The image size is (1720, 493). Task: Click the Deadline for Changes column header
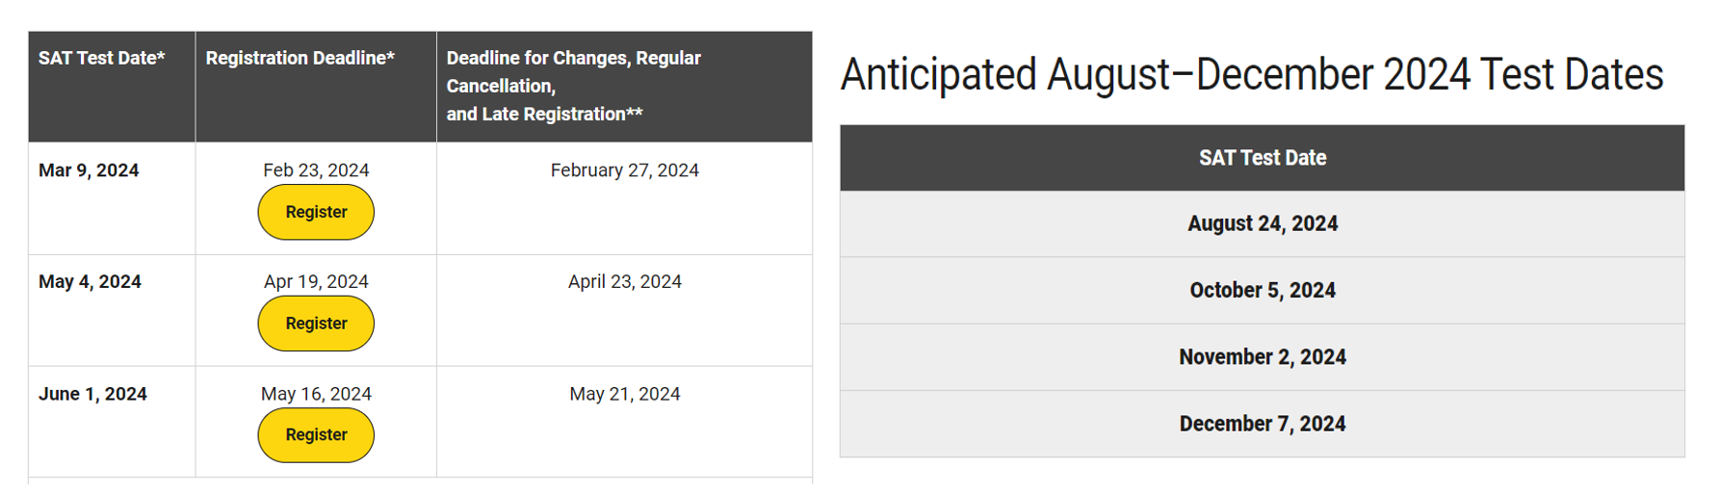pyautogui.click(x=573, y=86)
